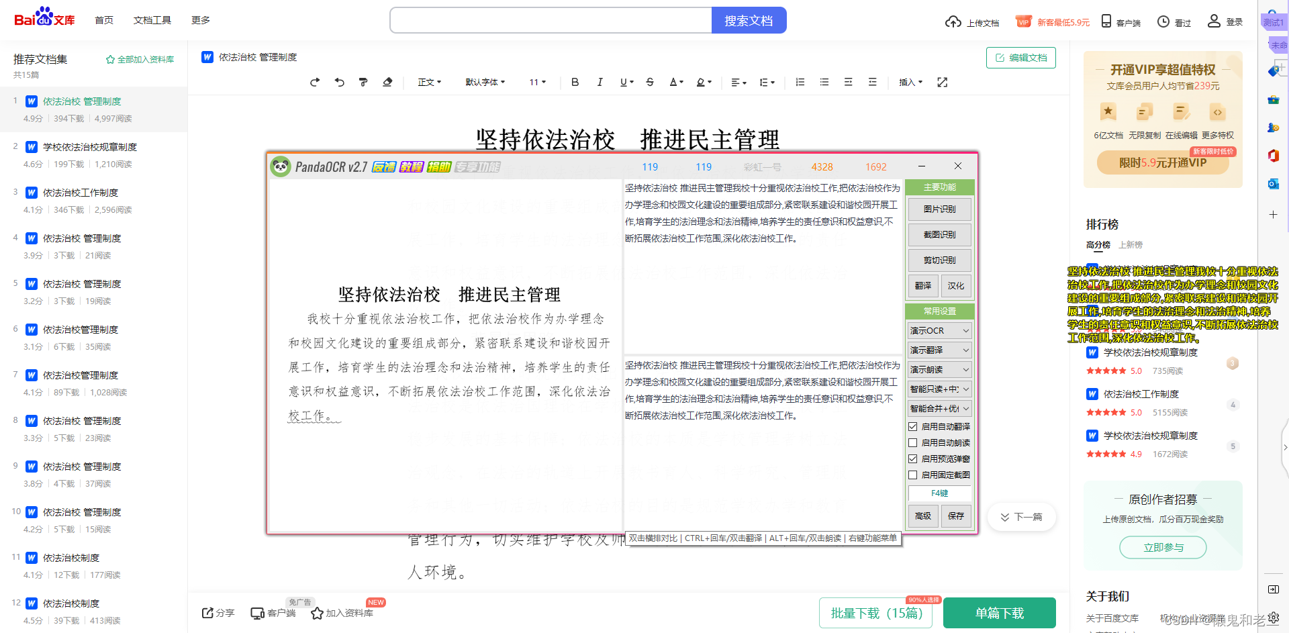Image resolution: width=1289 pixels, height=633 pixels.
Task: Toggle italic formatting
Action: click(600, 82)
